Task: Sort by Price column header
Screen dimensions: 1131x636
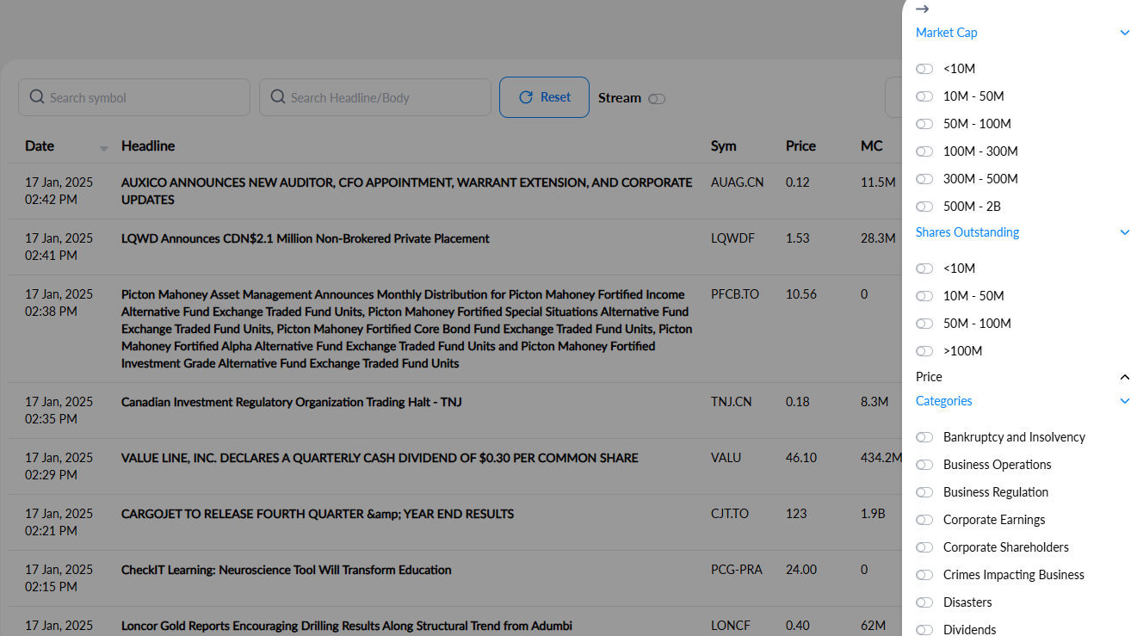Action: click(800, 146)
